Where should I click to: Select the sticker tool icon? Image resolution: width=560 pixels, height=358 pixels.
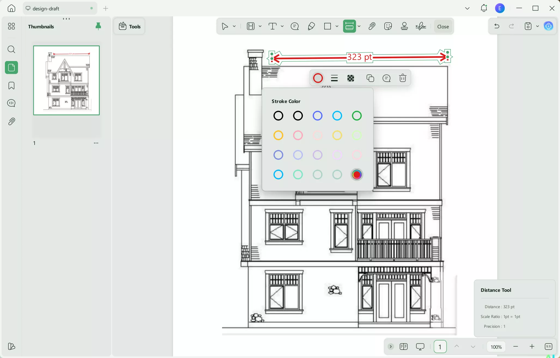pyautogui.click(x=388, y=26)
